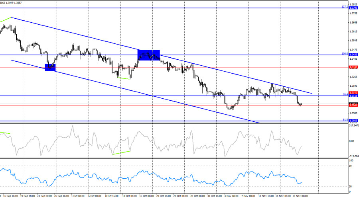Image resolution: width=359 pixels, height=199 pixels.
Task: Click the 1.3118 blue price label
Action: (x=353, y=96)
